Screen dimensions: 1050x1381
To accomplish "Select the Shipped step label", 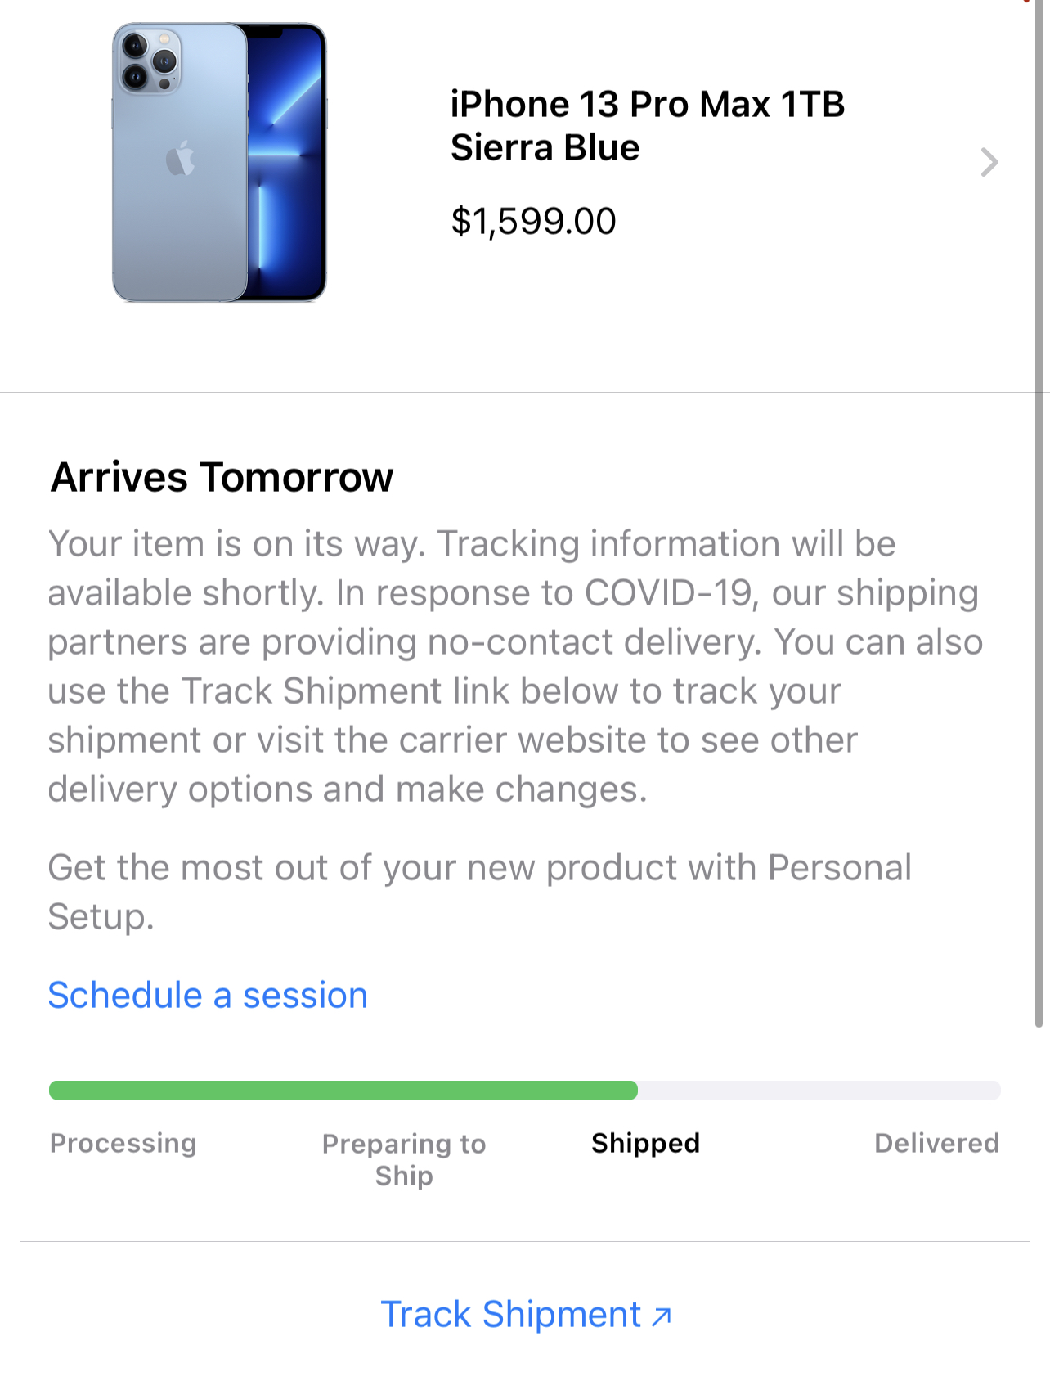I will (x=645, y=1143).
